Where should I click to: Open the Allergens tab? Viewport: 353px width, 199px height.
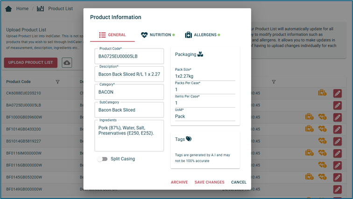(x=202, y=35)
